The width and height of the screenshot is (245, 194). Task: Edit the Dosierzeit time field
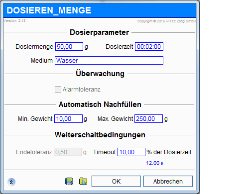tap(149, 47)
